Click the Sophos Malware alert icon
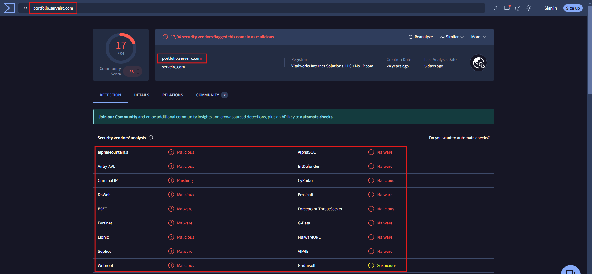 tap(171, 251)
